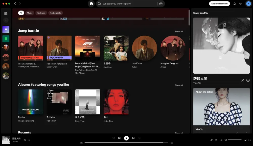Select the Podcasts filter chip

[x=41, y=13]
